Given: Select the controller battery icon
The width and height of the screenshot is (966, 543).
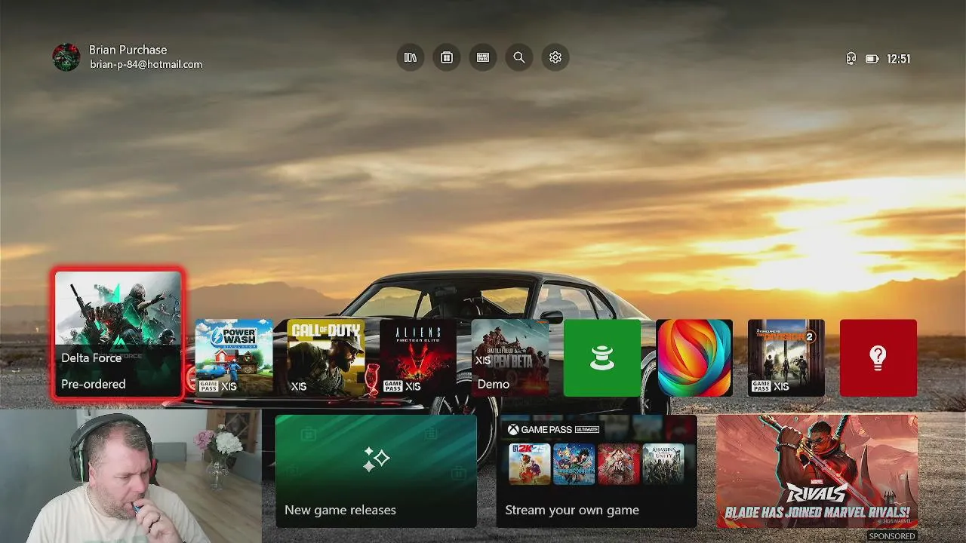Looking at the screenshot, I should (x=872, y=59).
